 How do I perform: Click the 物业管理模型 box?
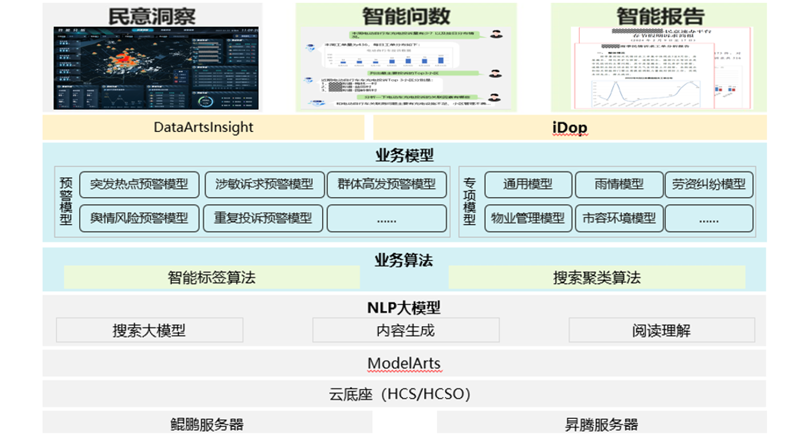pos(528,218)
